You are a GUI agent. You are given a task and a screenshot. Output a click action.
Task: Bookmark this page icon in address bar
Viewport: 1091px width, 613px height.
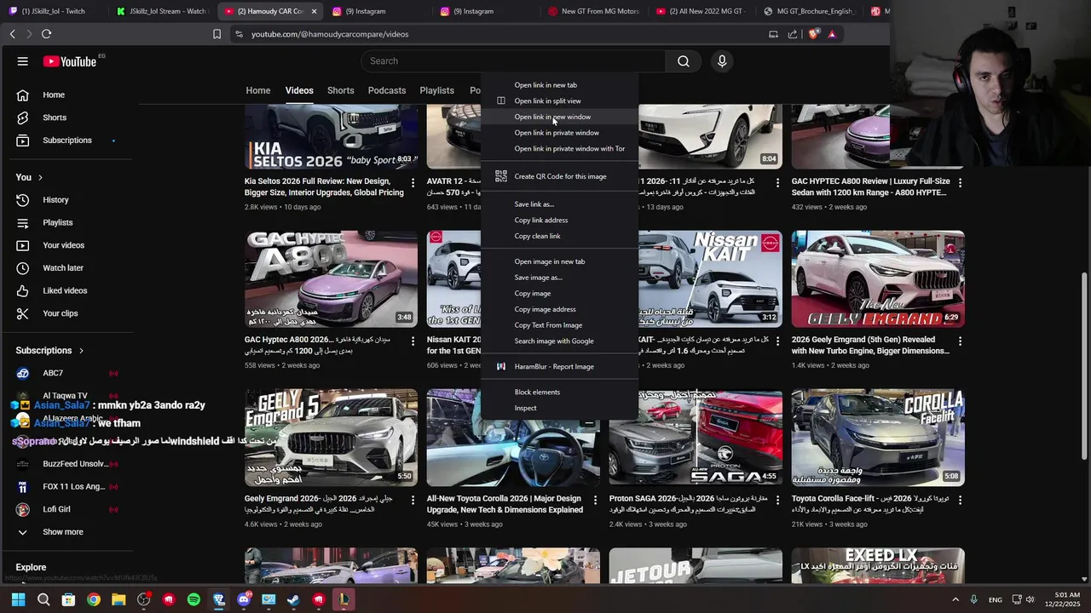coord(216,34)
